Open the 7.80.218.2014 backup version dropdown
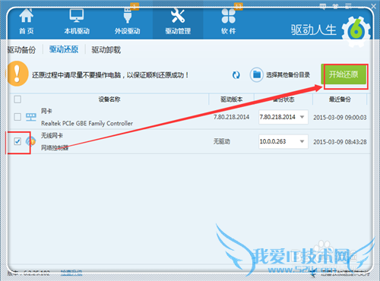Image resolution: width=380 pixels, height=281 pixels. pos(283,117)
